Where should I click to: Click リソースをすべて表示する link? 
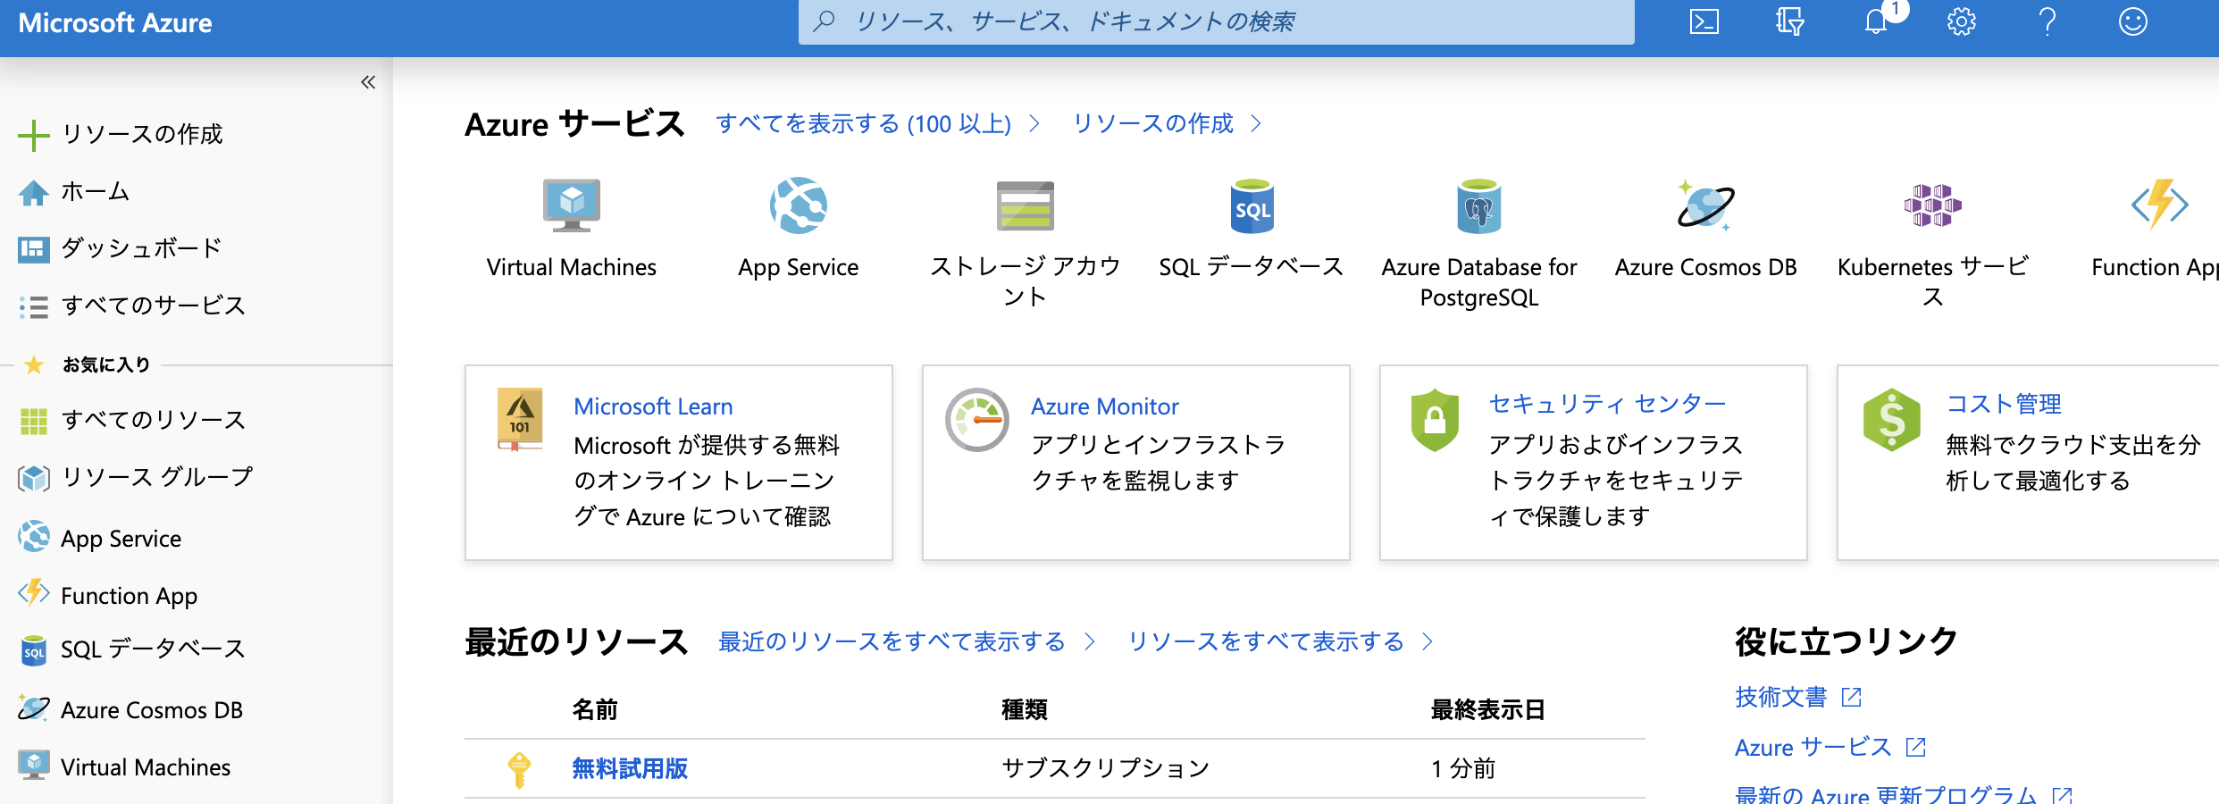tap(1266, 641)
